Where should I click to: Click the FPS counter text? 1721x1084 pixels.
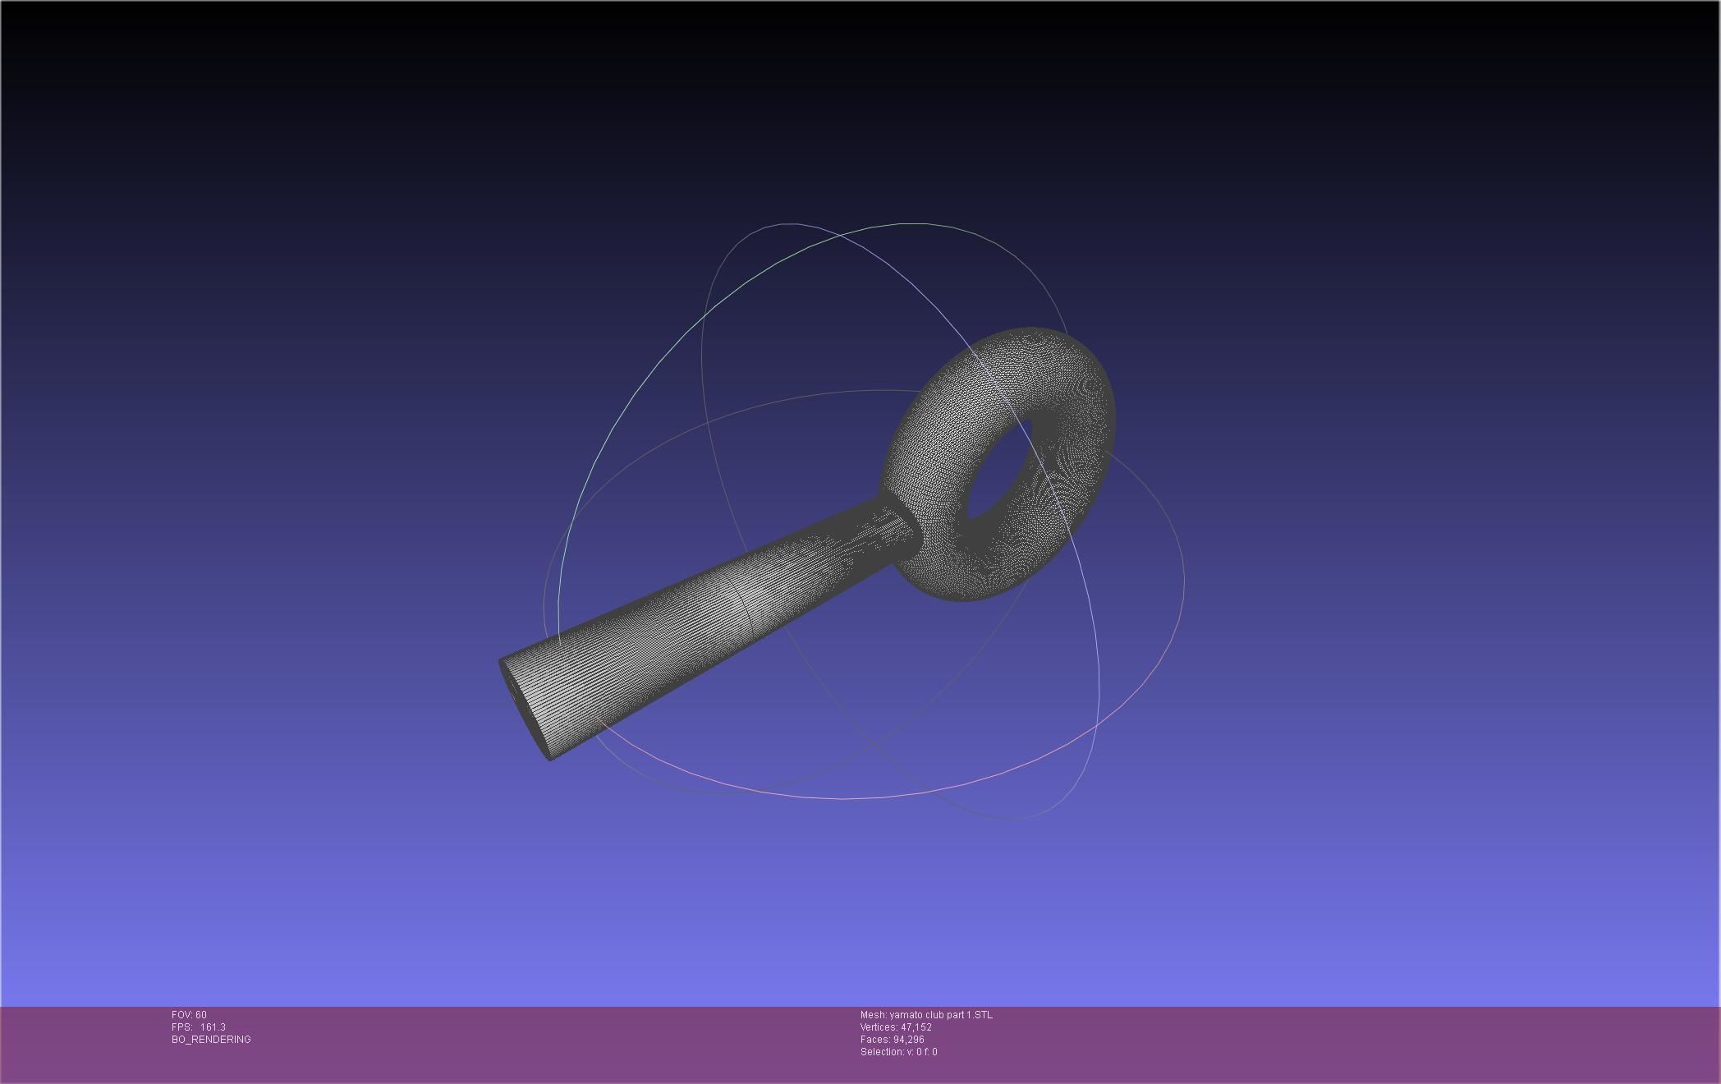tap(199, 1027)
